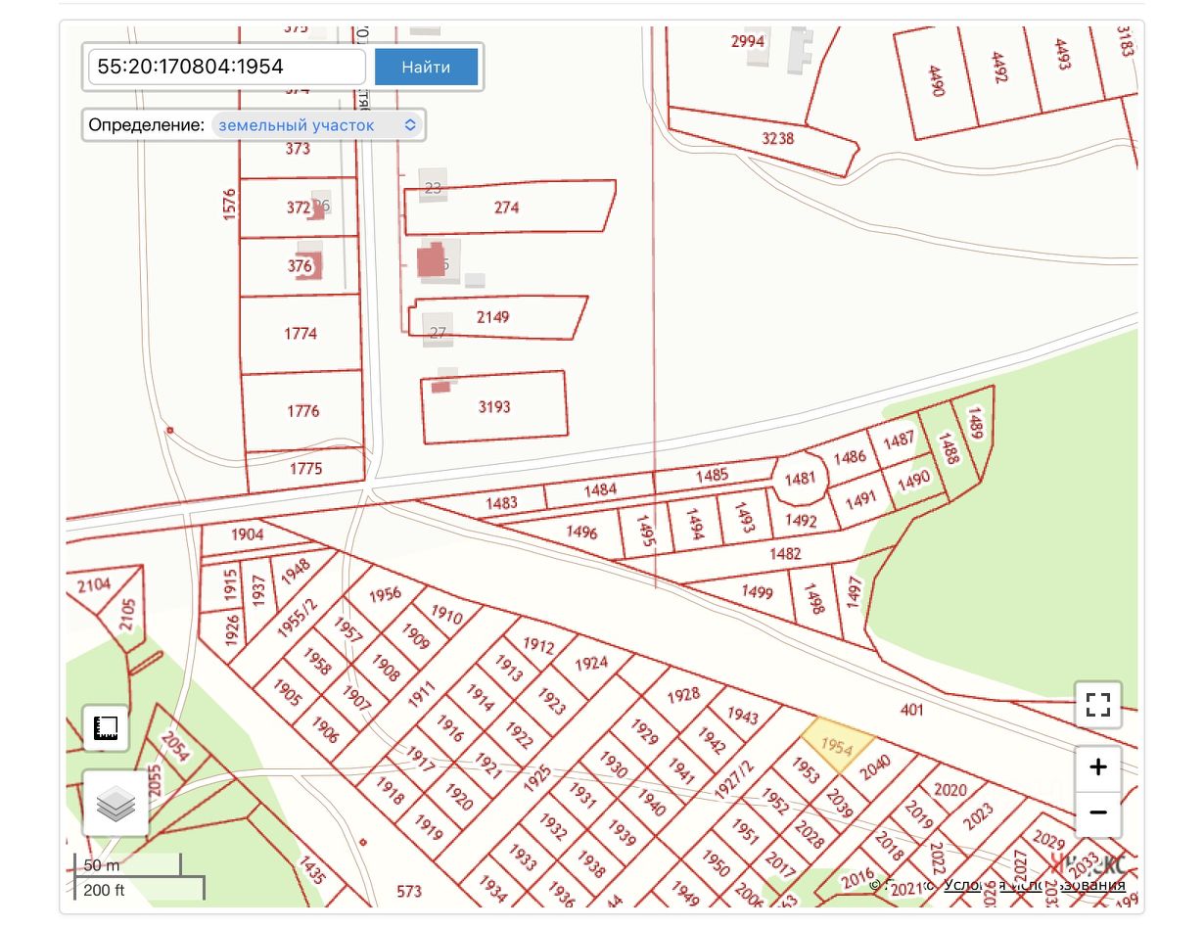Select parcel 1492 on the map
1204x928 pixels.
[x=801, y=521]
